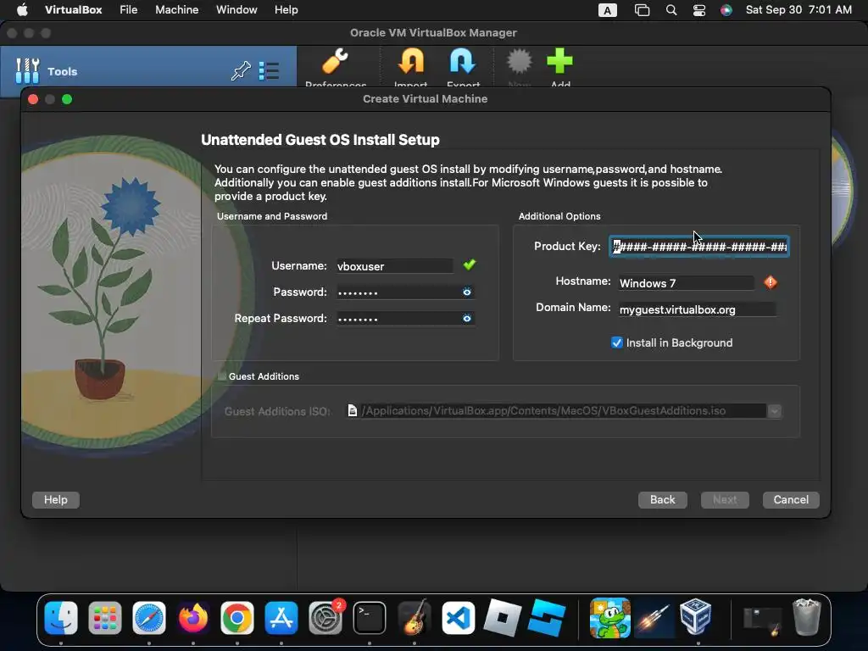
Task: Open Control Center in the menu bar
Action: point(699,10)
